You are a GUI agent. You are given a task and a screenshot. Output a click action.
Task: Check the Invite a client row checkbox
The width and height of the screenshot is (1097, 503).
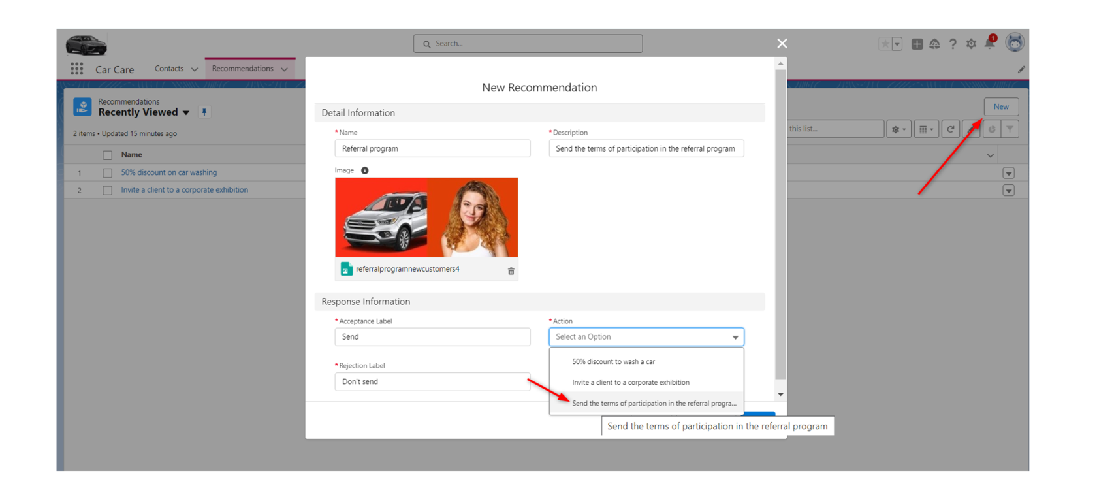tap(108, 191)
